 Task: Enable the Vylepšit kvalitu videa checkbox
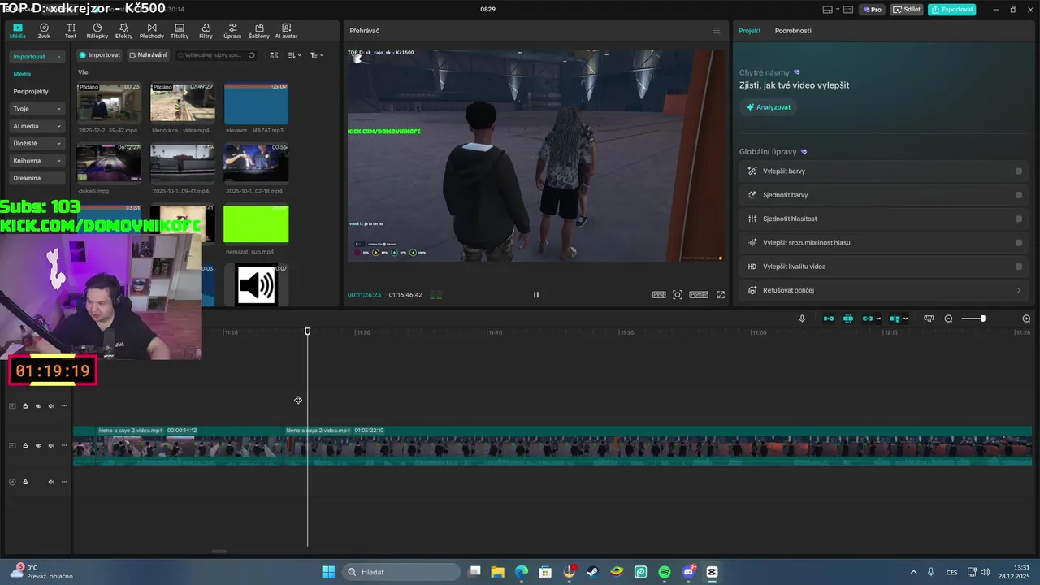1019,266
